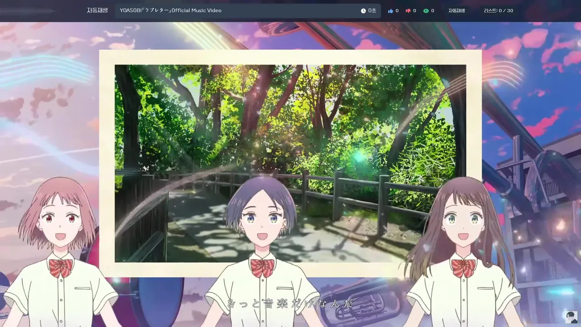Click the dislike count number 0
The width and height of the screenshot is (581, 327).
[414, 10]
